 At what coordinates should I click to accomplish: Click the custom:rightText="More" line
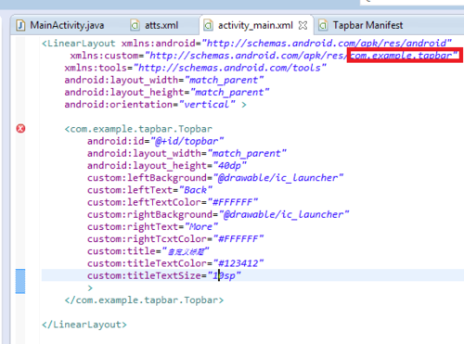[x=152, y=226]
